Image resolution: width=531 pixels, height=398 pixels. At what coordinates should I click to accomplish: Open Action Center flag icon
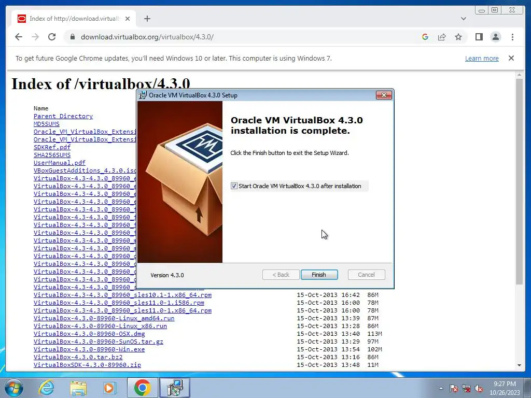click(x=454, y=388)
